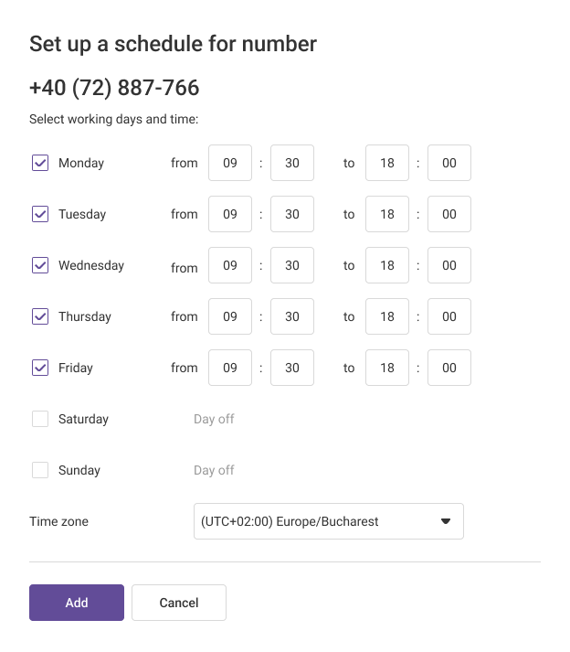Viewport: 570px width, 652px height.
Task: Click Wednesday's start hour field
Action: point(230,265)
